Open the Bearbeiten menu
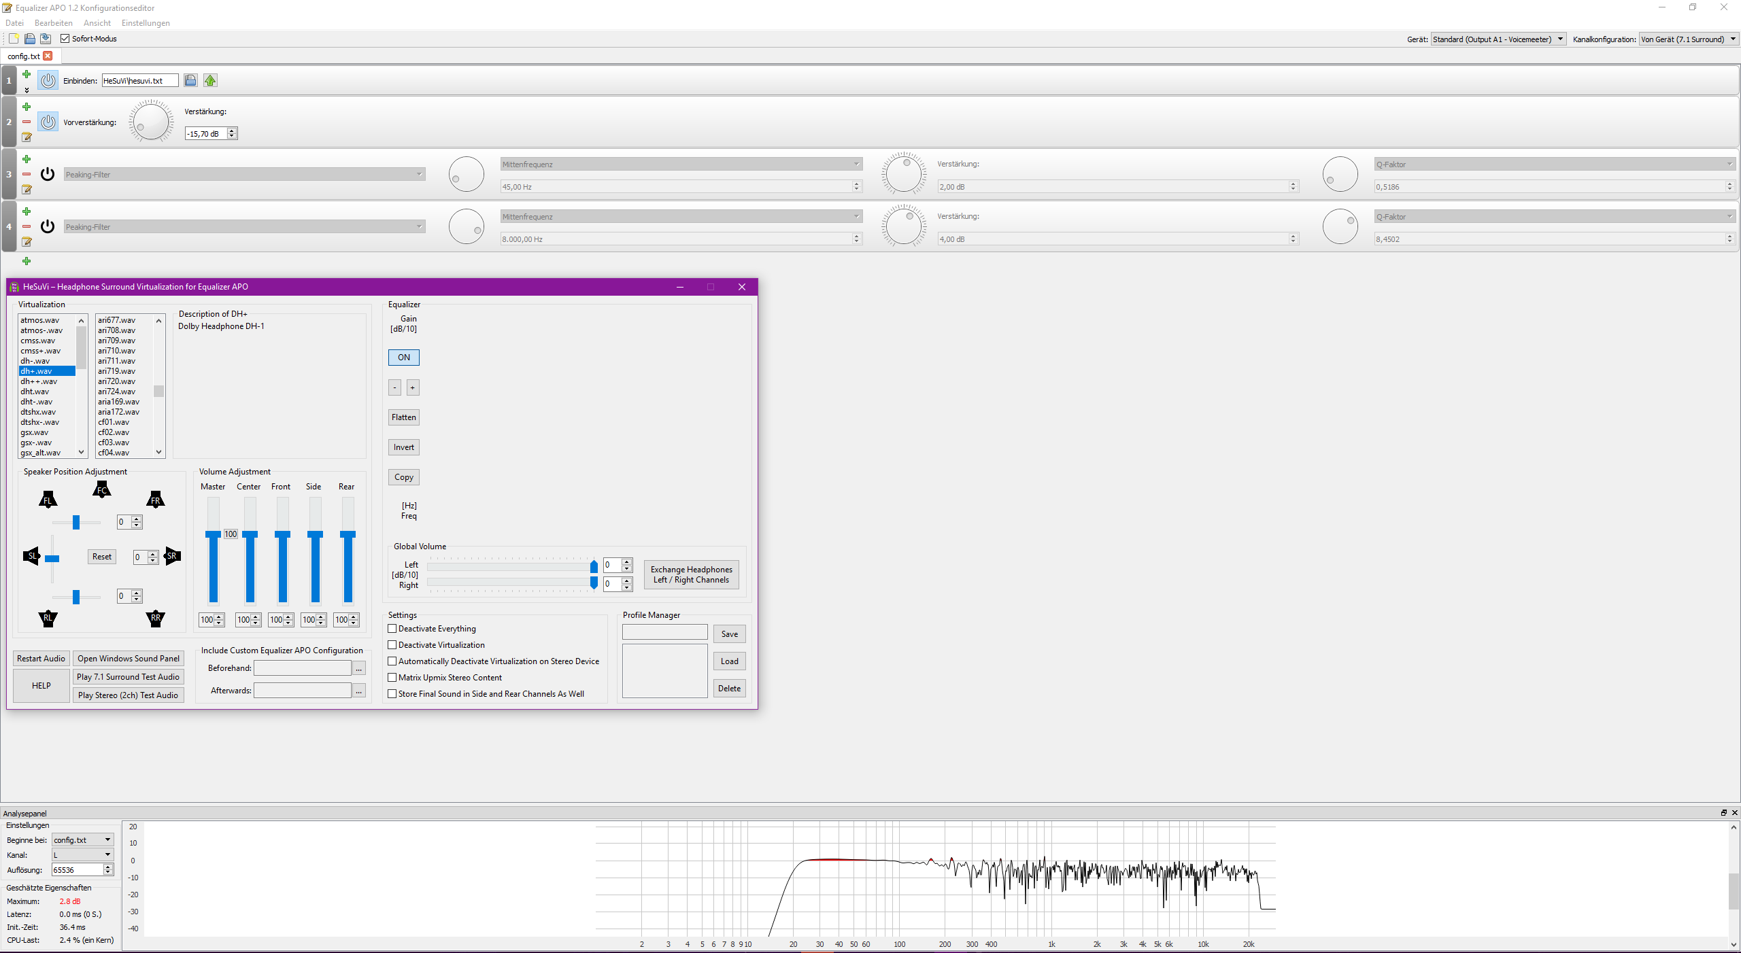Viewport: 1741px width, 953px height. (53, 23)
